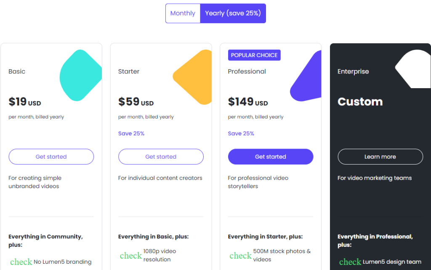Click the check icon beside "1080p video resolution"
The height and width of the screenshot is (270, 431).
(x=130, y=255)
